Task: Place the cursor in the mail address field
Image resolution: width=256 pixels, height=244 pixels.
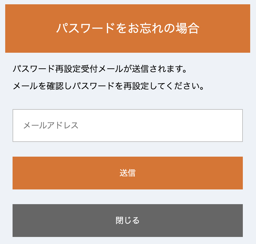Action: coord(128,125)
